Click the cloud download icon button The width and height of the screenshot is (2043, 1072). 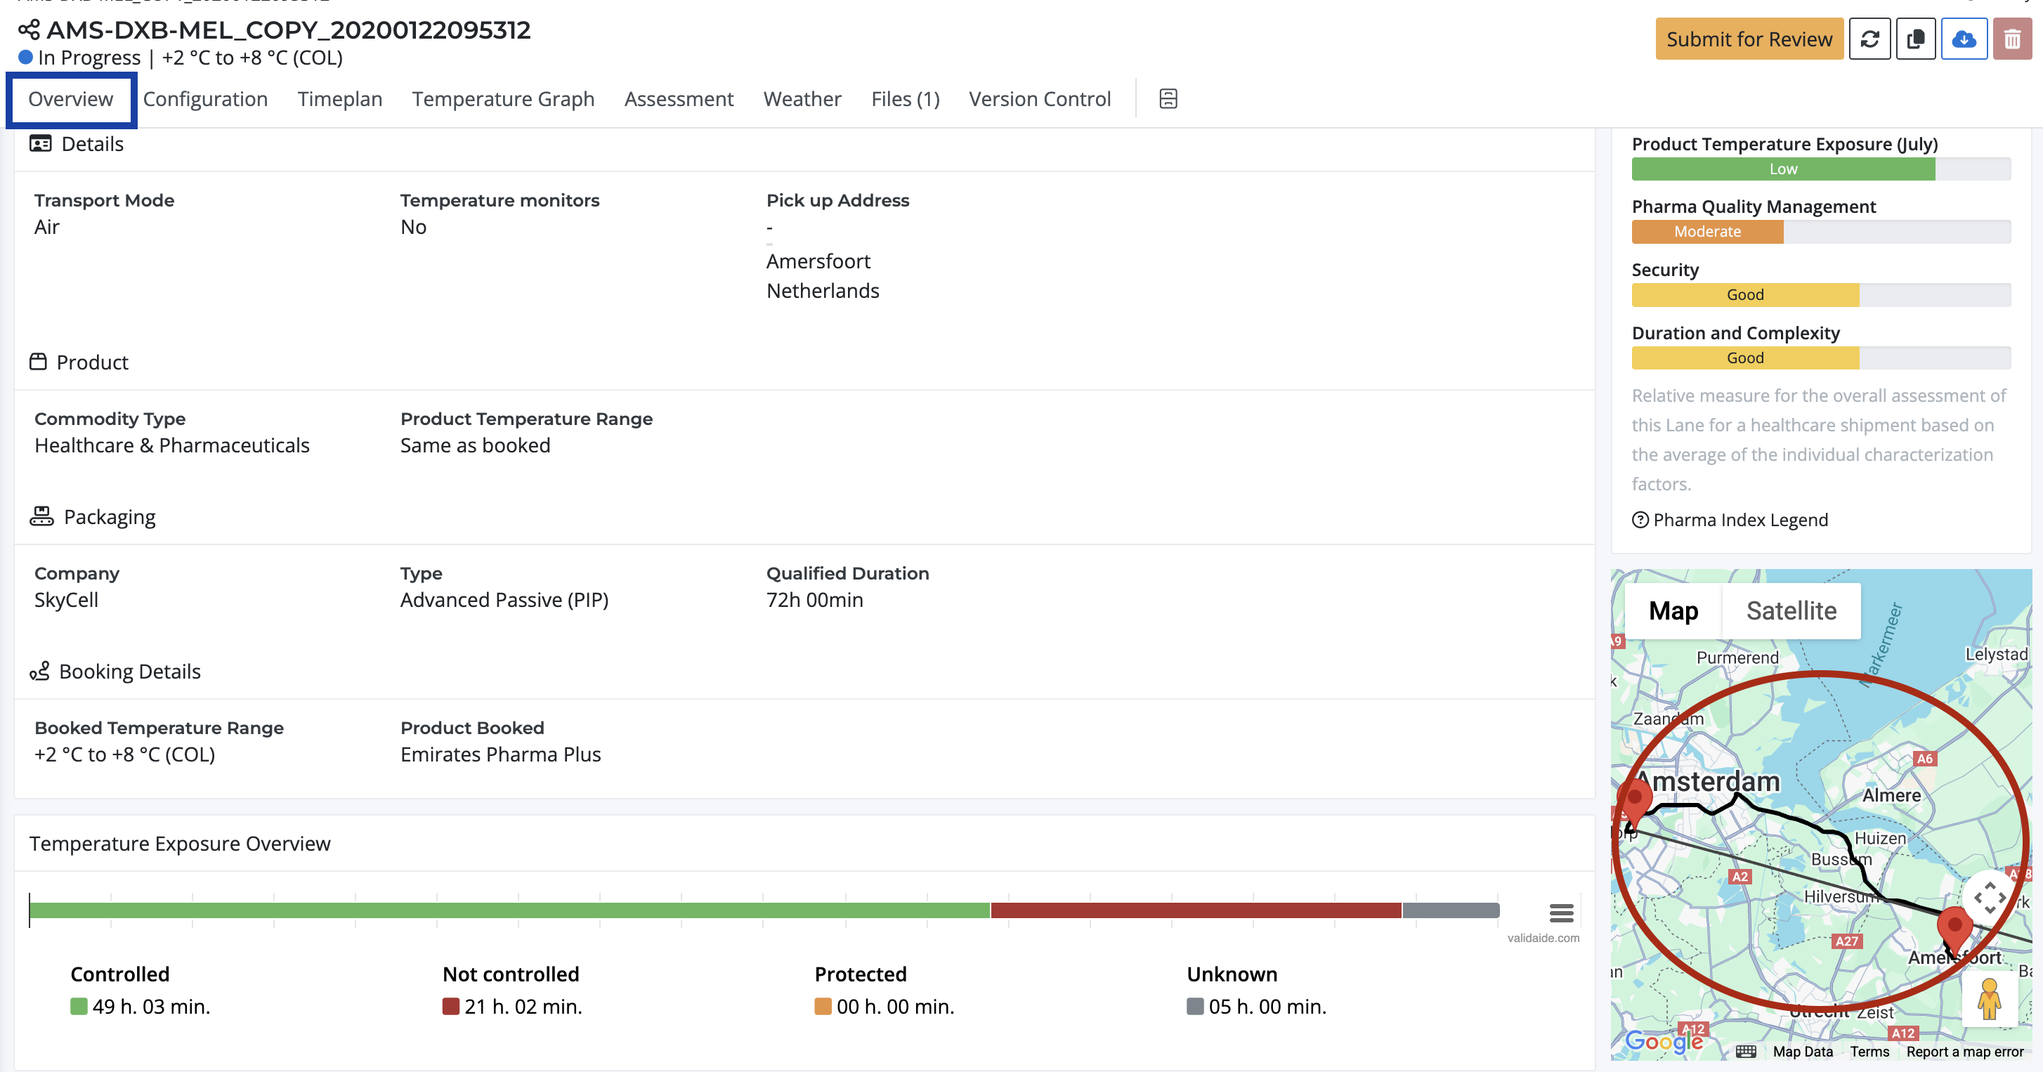tap(1963, 39)
